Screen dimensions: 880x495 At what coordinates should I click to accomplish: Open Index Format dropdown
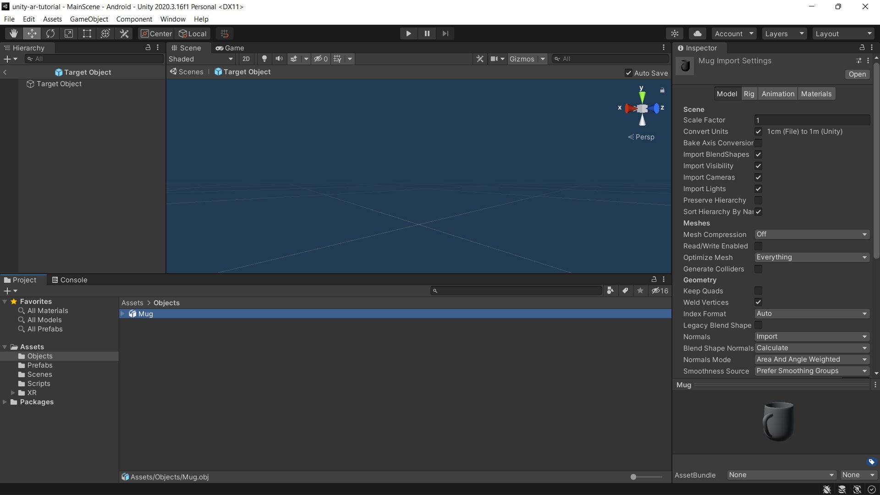click(x=812, y=313)
